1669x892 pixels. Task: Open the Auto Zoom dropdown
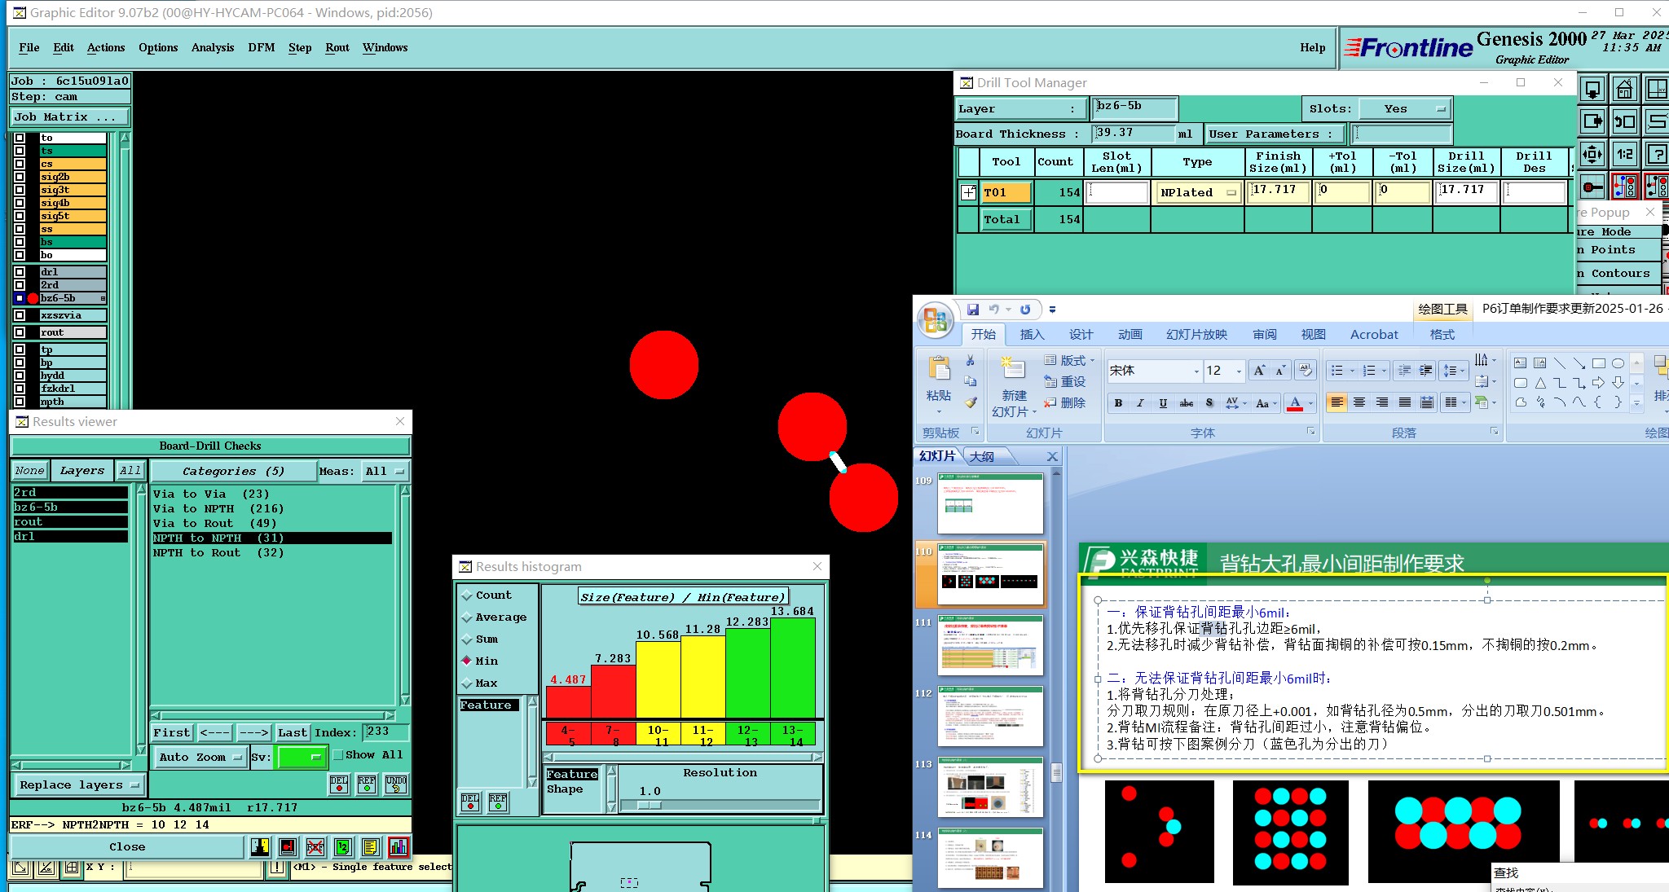pyautogui.click(x=200, y=757)
